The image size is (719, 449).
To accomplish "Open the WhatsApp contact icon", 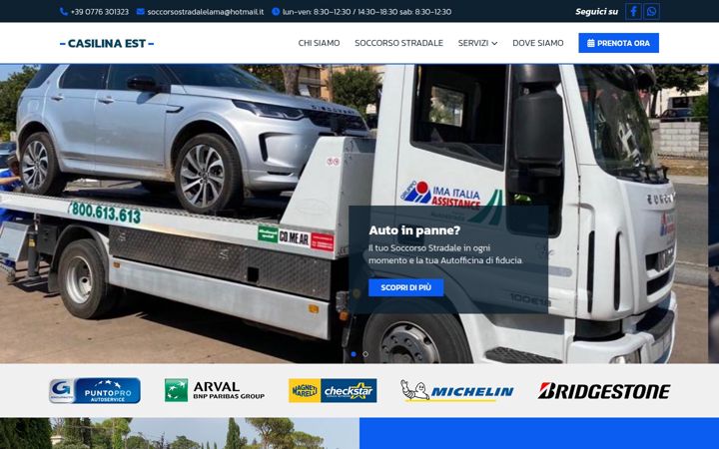I will tap(651, 11).
